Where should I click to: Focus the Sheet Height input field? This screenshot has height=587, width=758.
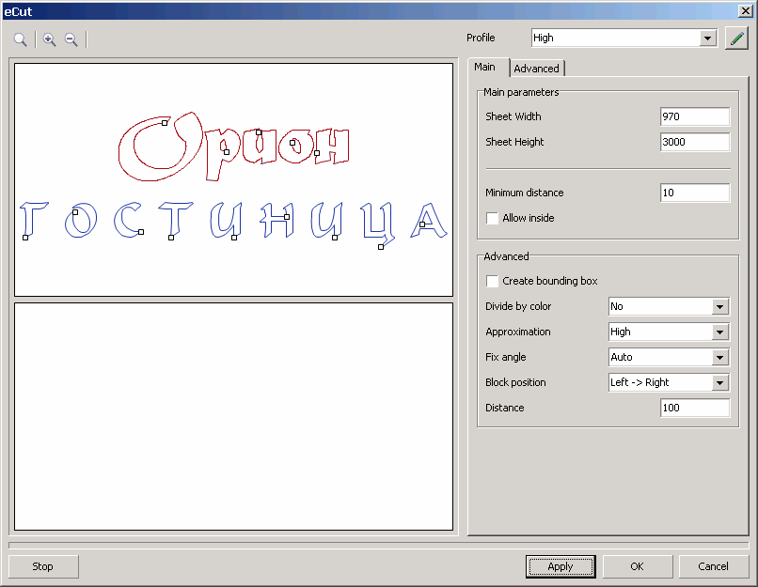(695, 142)
